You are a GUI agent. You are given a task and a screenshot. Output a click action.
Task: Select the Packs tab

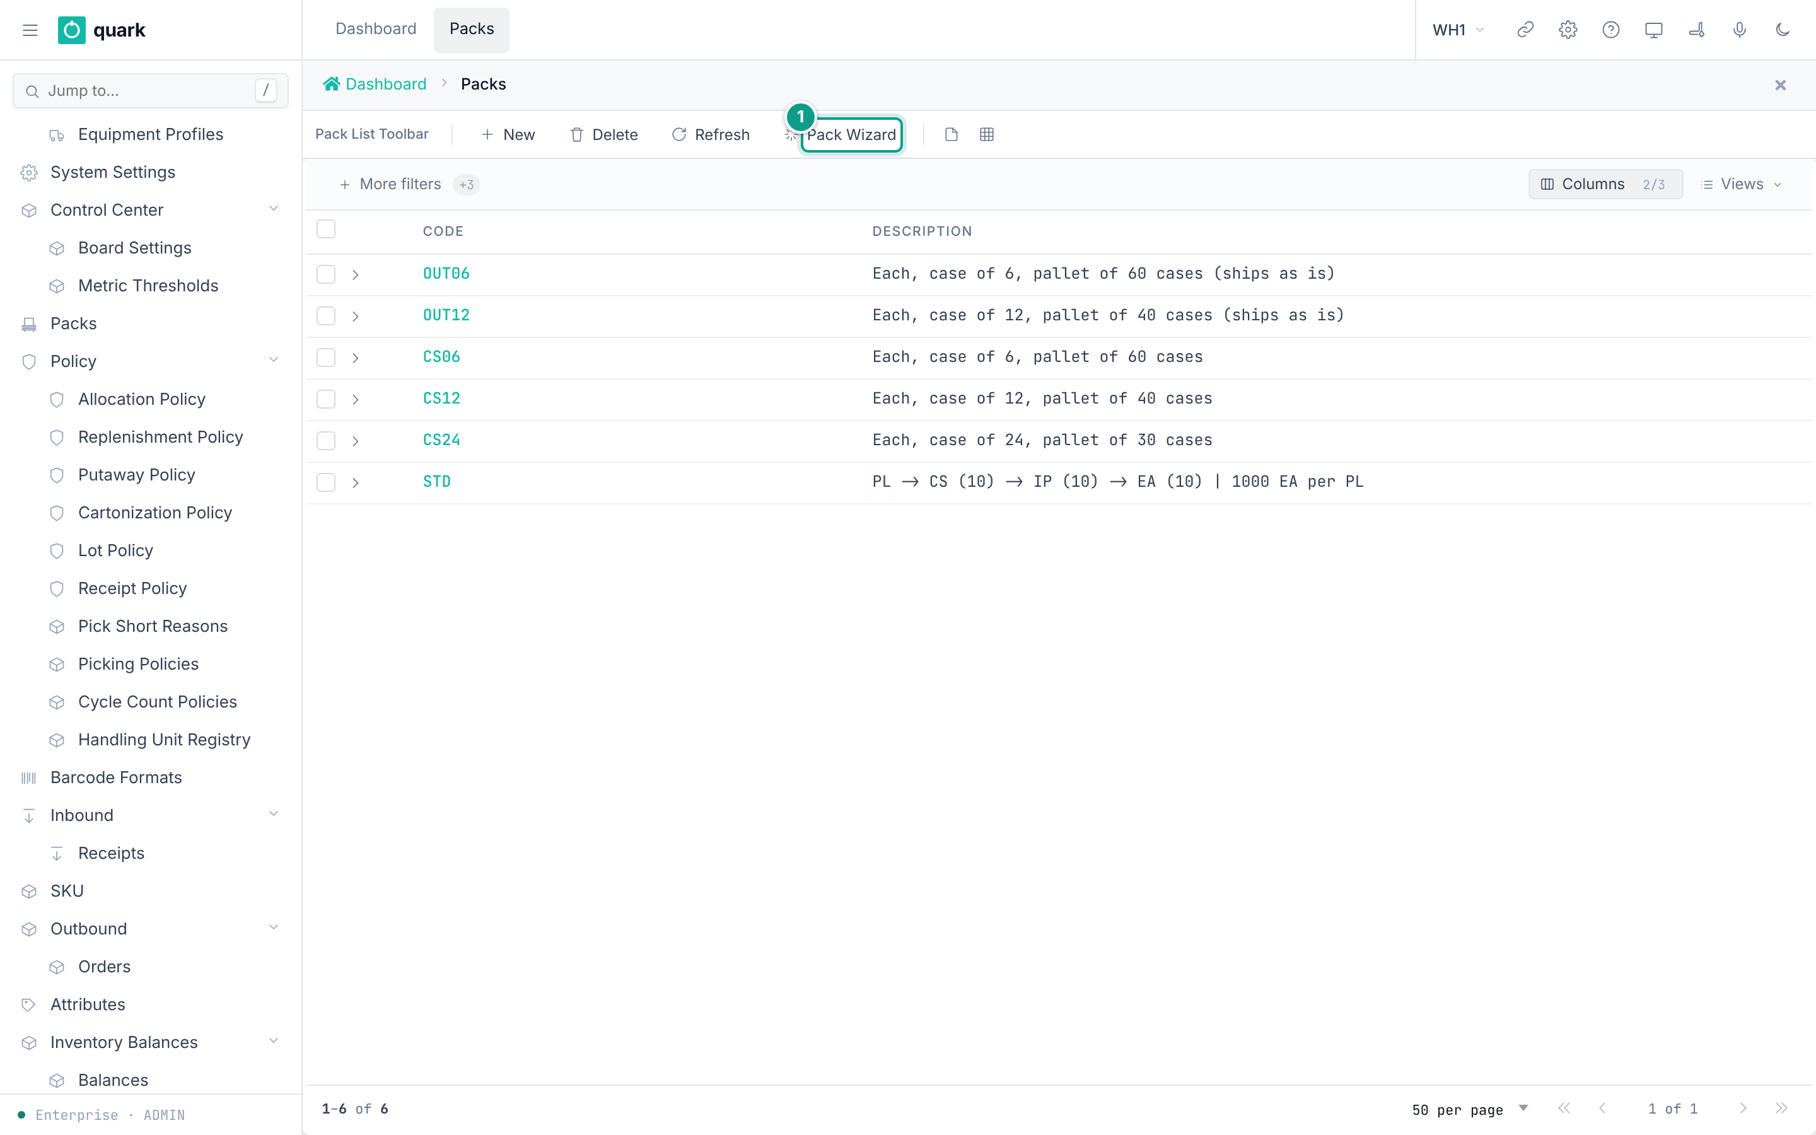[x=471, y=29]
